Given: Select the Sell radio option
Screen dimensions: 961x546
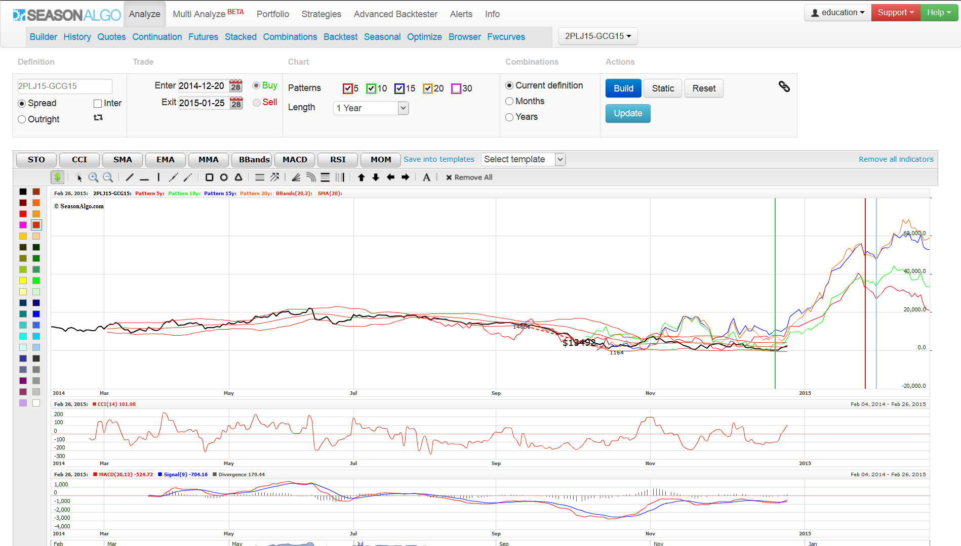Looking at the screenshot, I should point(257,102).
